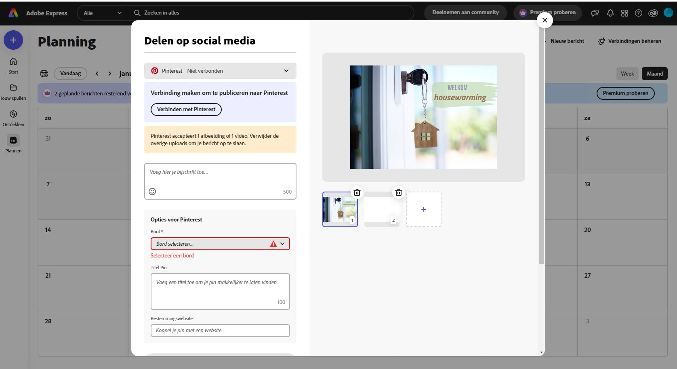Click the 'Delen op social media' heading
Viewport: 677px width, 369px height.
tap(200, 41)
